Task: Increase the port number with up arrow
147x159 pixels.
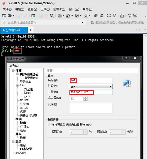Action: pos(85,98)
